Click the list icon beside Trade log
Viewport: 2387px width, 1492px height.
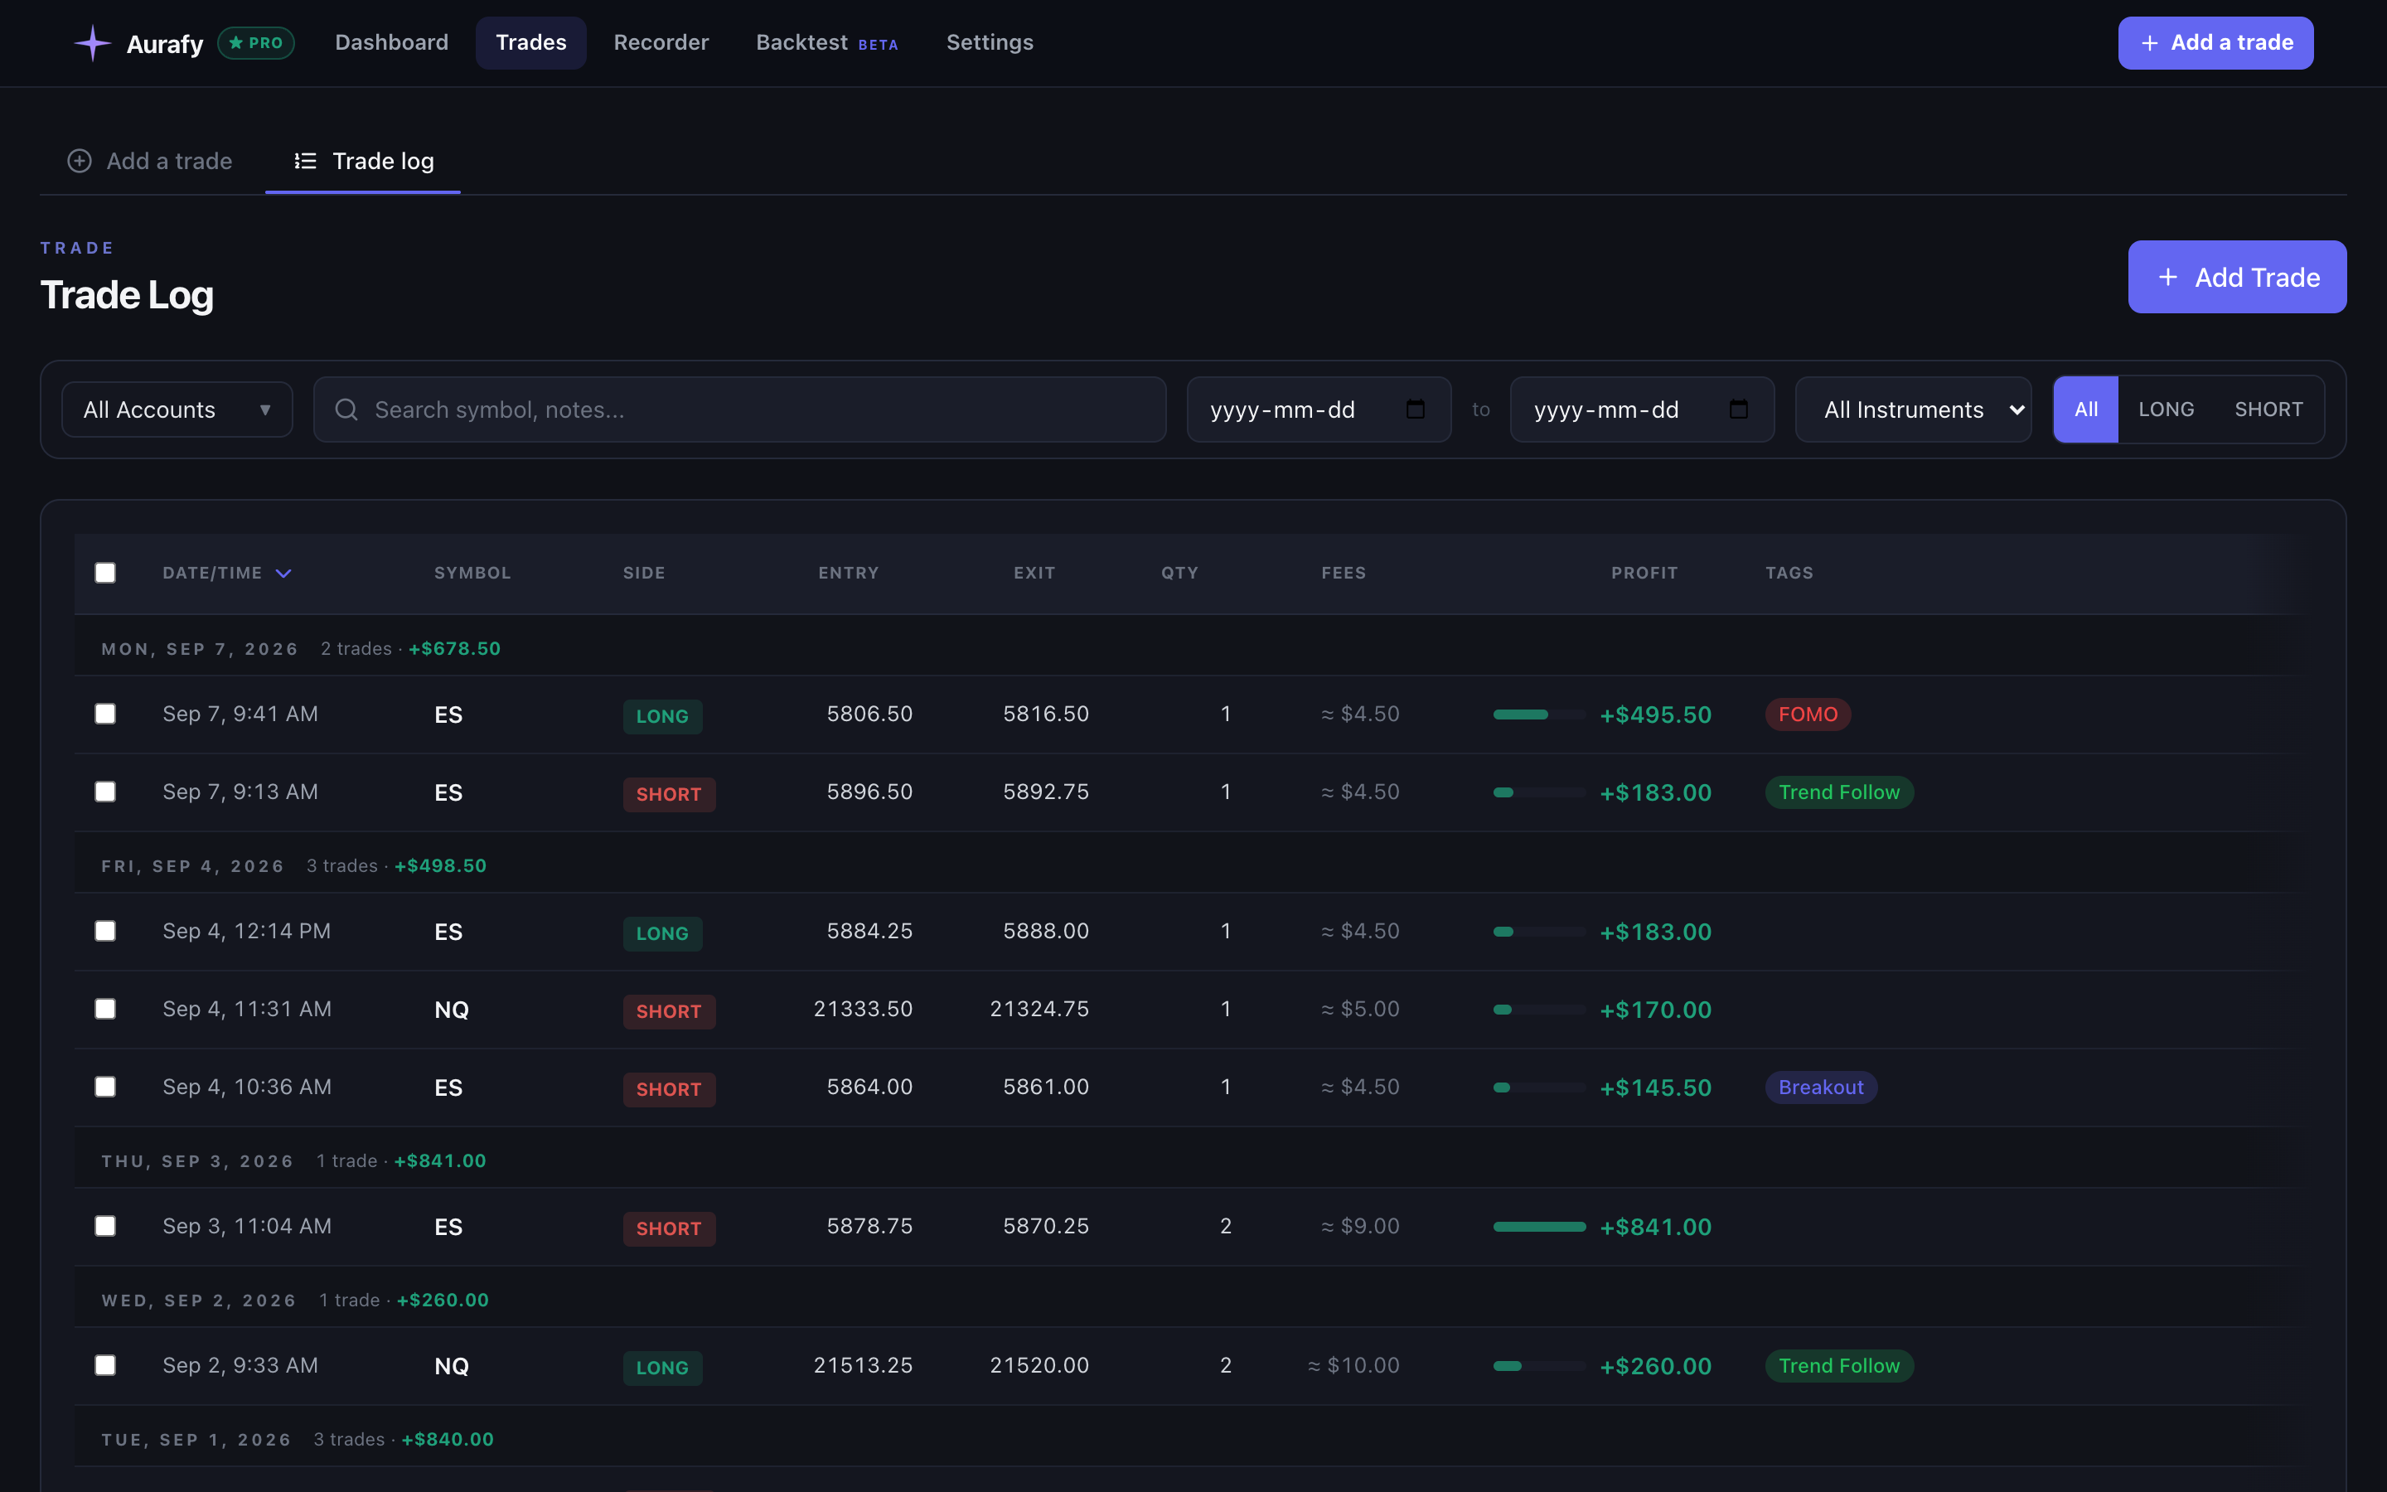point(306,161)
